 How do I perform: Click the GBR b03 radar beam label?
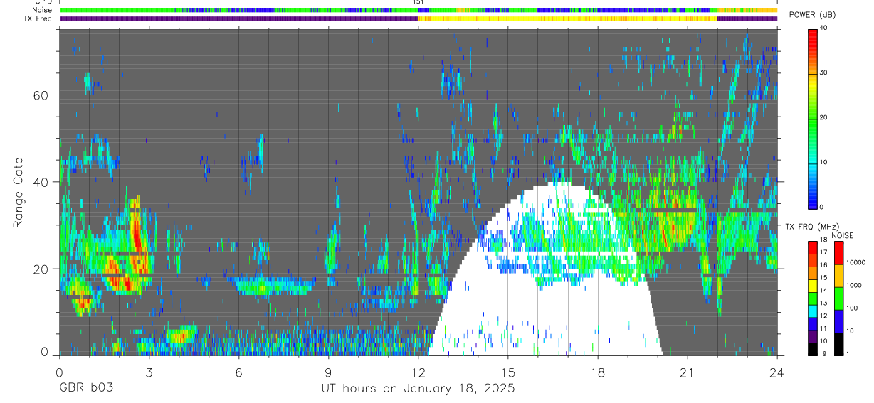(x=85, y=389)
